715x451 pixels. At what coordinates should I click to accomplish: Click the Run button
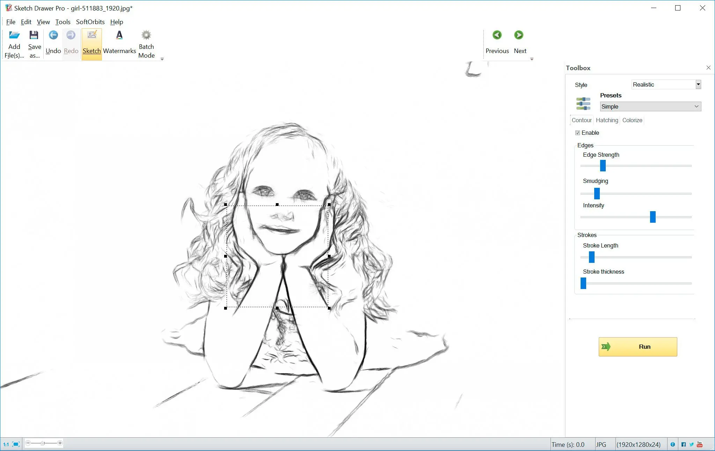638,347
